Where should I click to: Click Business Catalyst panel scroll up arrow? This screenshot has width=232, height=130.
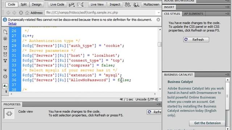tap(228, 80)
